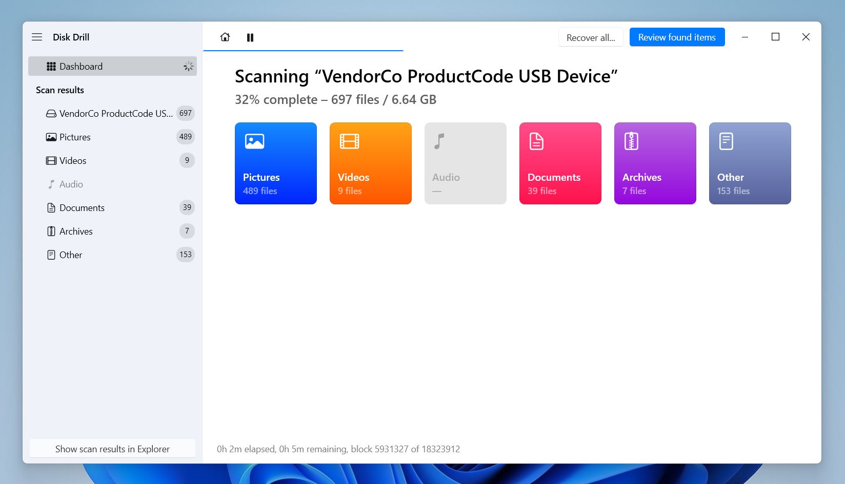Close the Disk Drill window
845x484 pixels.
coord(806,37)
